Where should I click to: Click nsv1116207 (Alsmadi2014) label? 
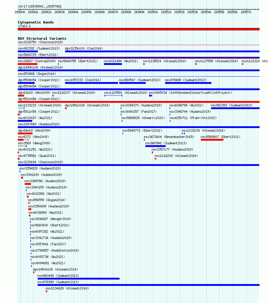[74, 93]
